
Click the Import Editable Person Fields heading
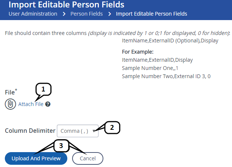[x=66, y=5]
